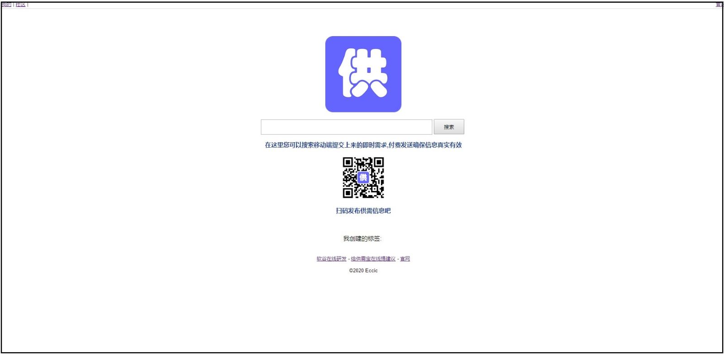Click the pipe separator after 社区
The height and width of the screenshot is (354, 724).
tap(28, 5)
